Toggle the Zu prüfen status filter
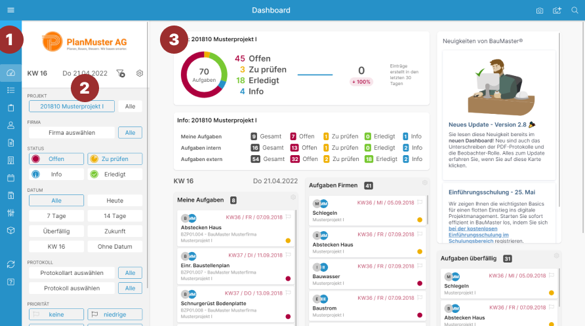Image resolution: width=585 pixels, height=326 pixels. 115,158
